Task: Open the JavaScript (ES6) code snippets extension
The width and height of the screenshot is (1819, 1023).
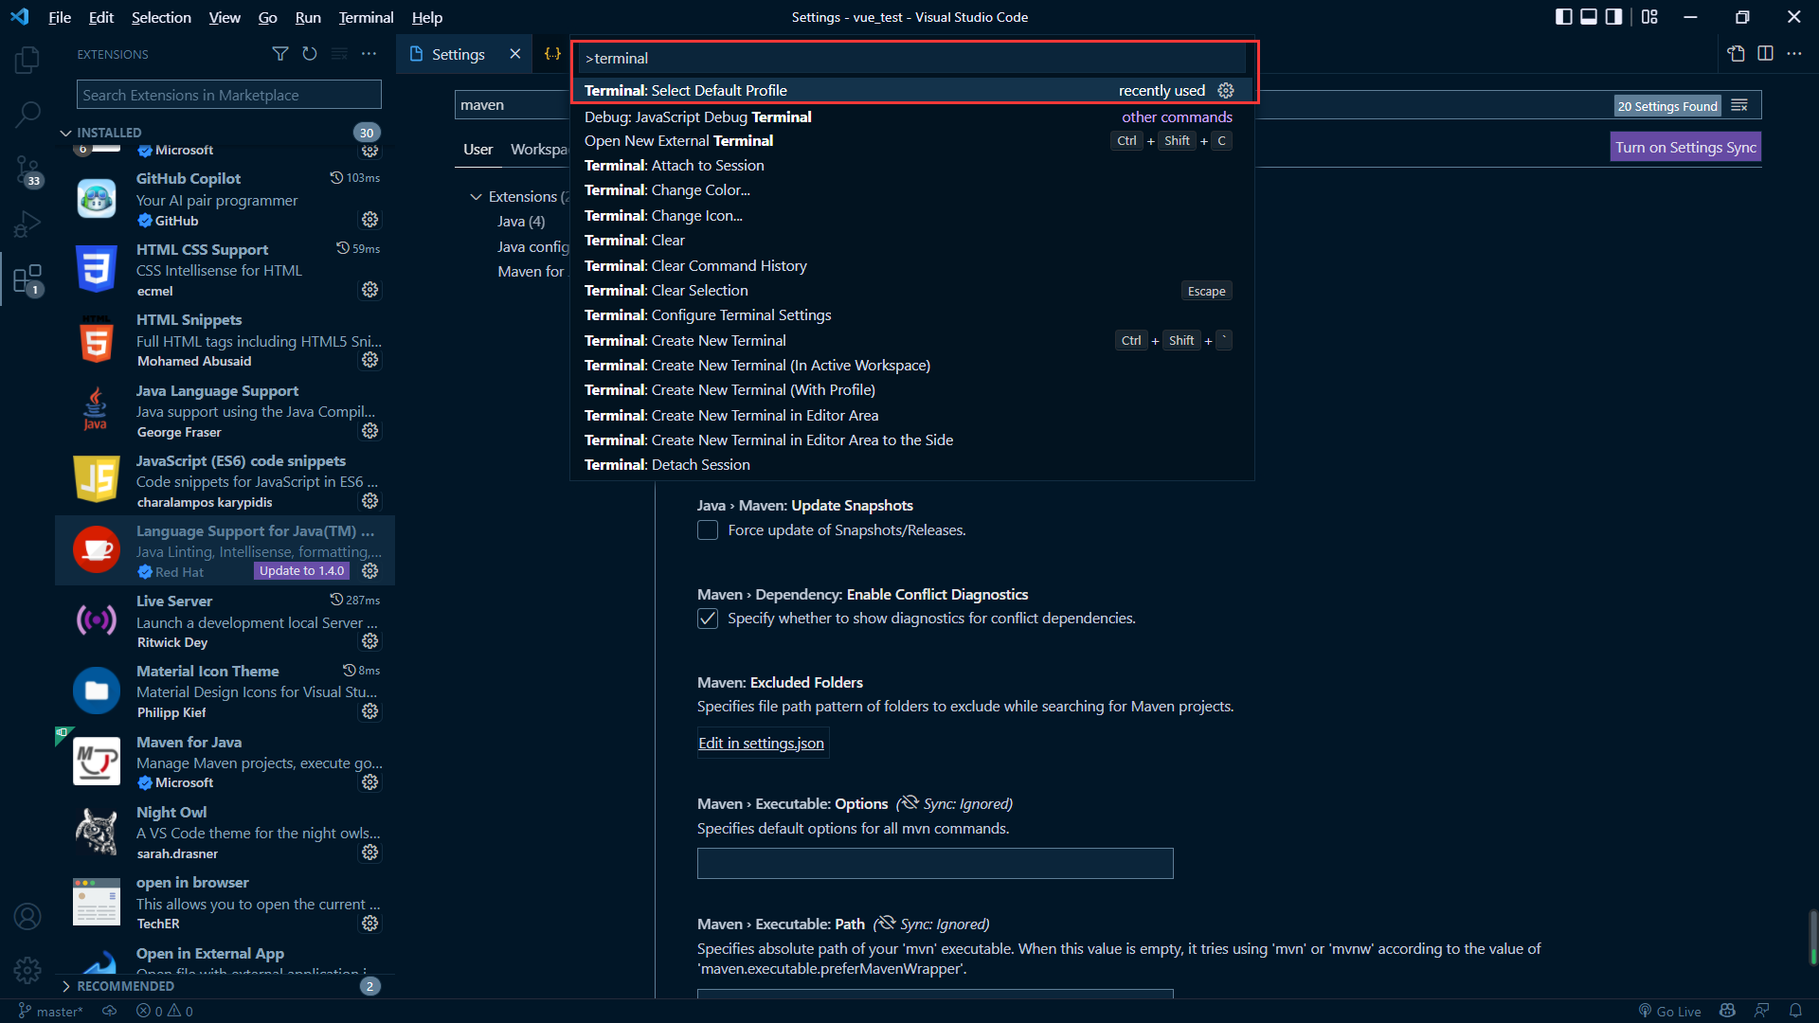Action: (226, 481)
